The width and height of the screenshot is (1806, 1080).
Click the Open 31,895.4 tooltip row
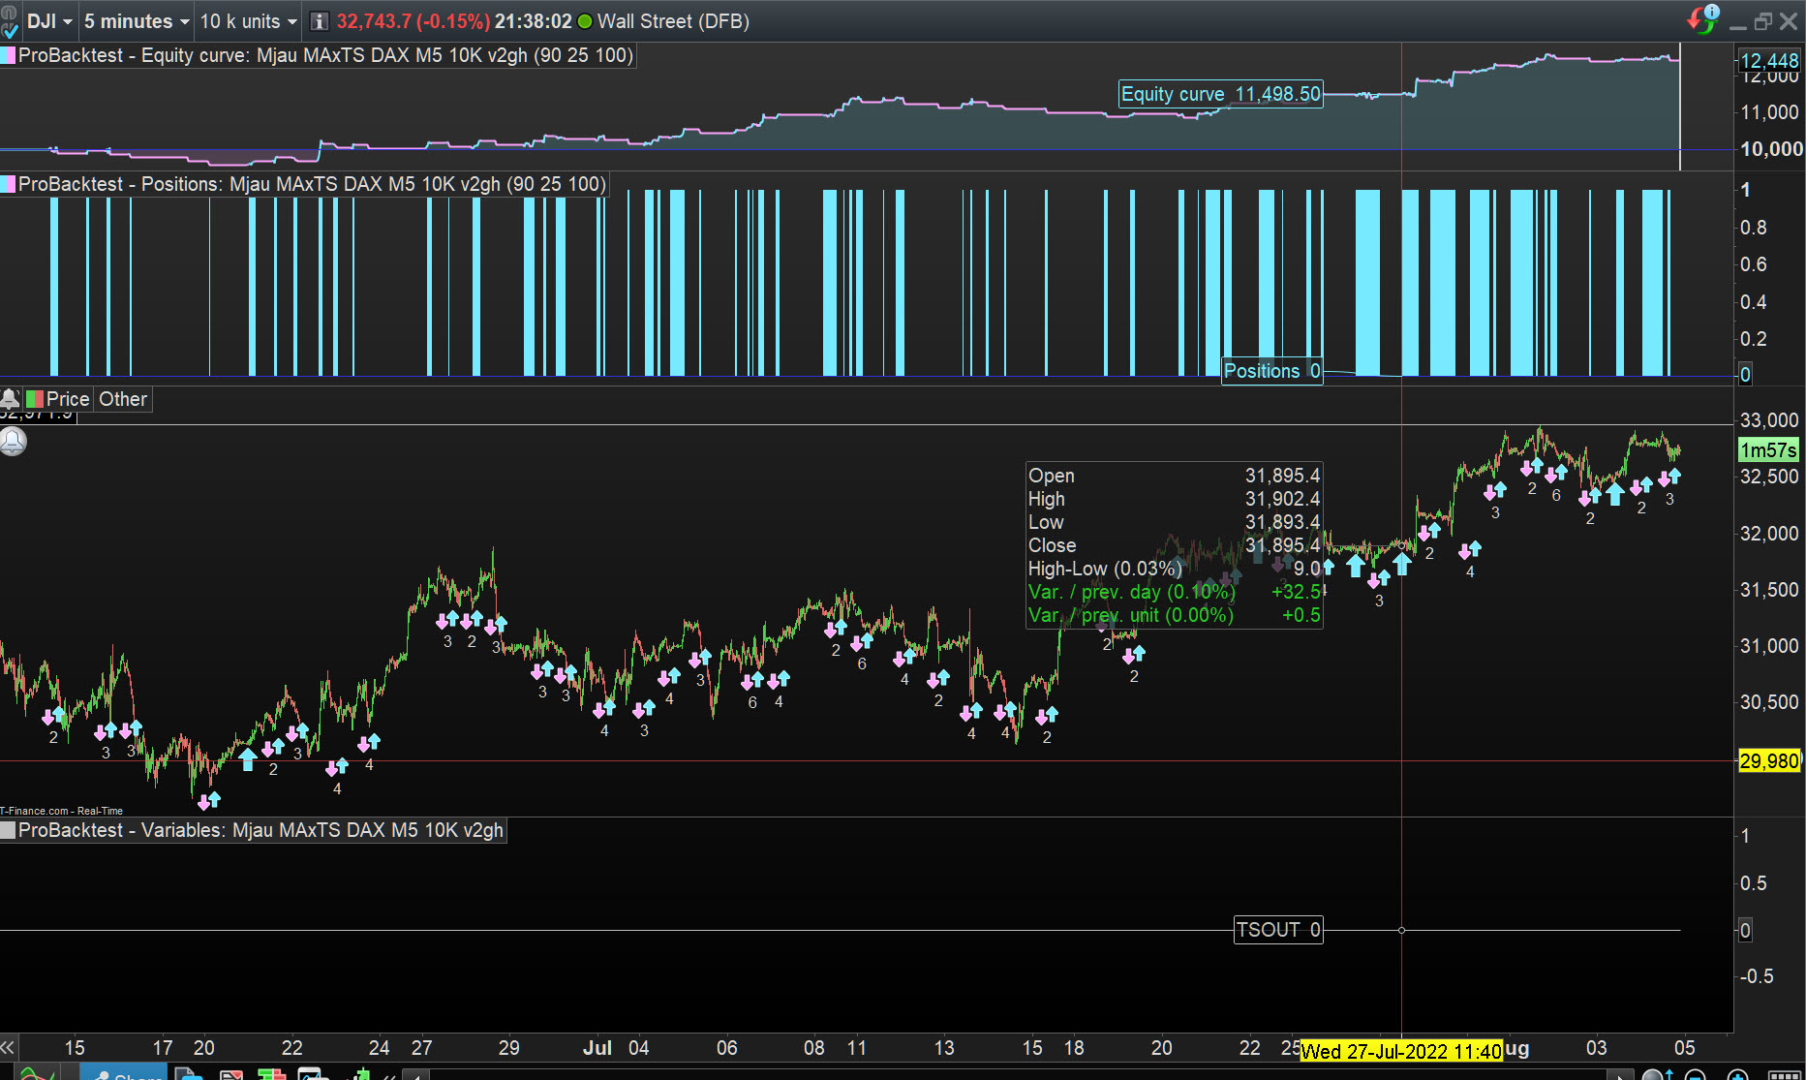[1174, 476]
